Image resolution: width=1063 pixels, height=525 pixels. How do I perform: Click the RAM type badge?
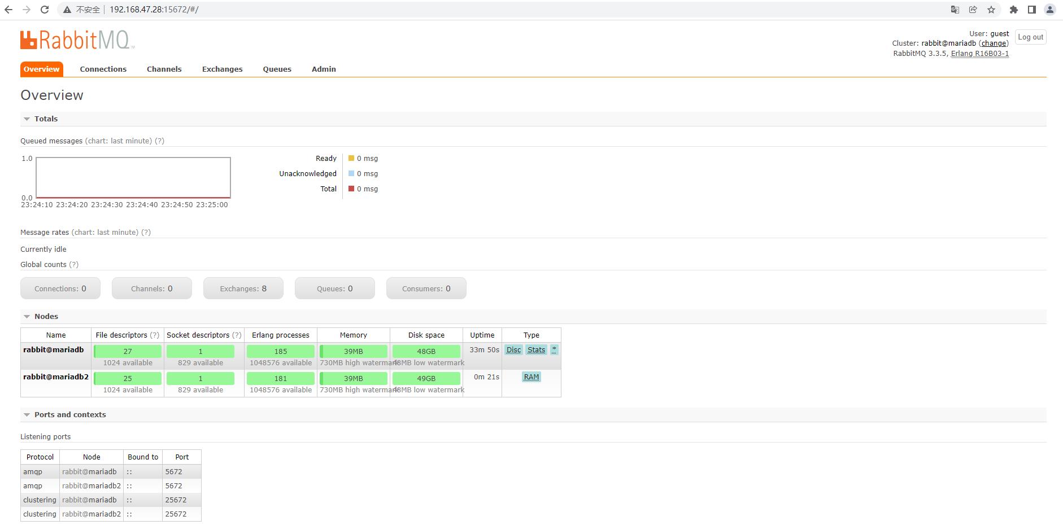[531, 377]
